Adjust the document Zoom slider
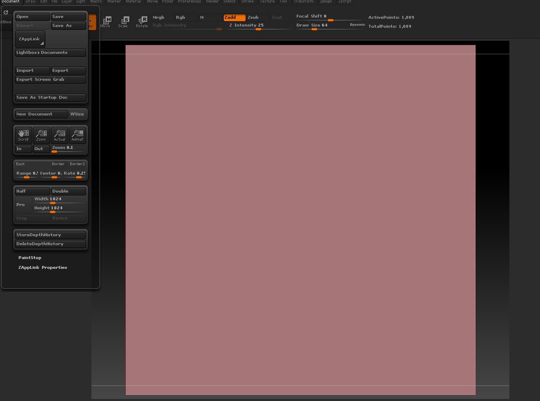The width and height of the screenshot is (540, 401). tap(69, 149)
